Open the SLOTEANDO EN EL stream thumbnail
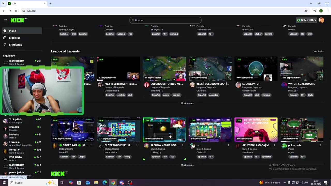Viewport: 331px width, 186px height. 118,130
